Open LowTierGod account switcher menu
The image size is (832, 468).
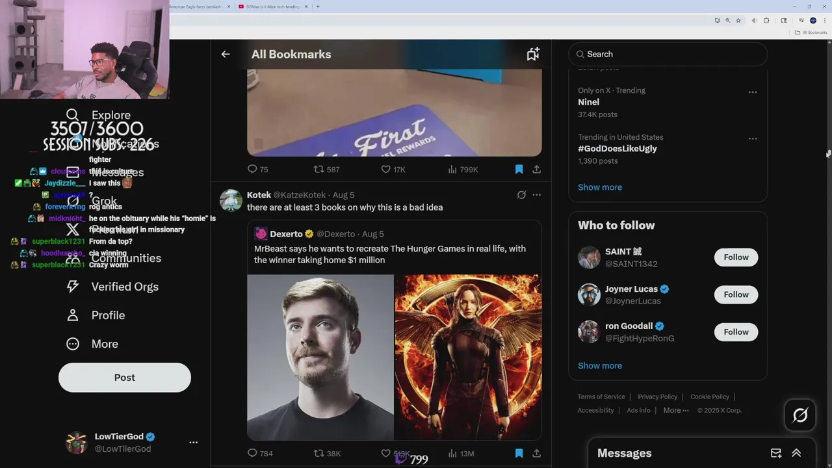(x=193, y=442)
